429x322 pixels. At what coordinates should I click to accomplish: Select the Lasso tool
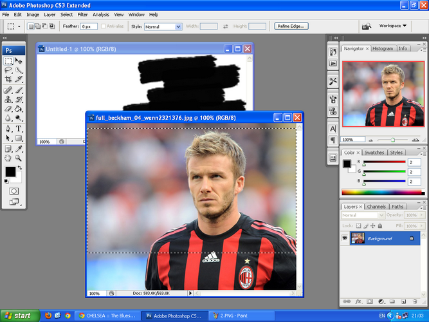point(8,70)
